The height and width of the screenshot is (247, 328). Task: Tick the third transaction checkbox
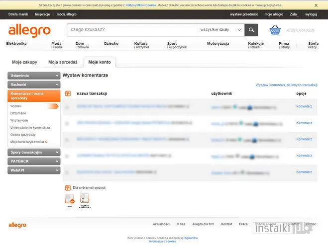(x=67, y=140)
